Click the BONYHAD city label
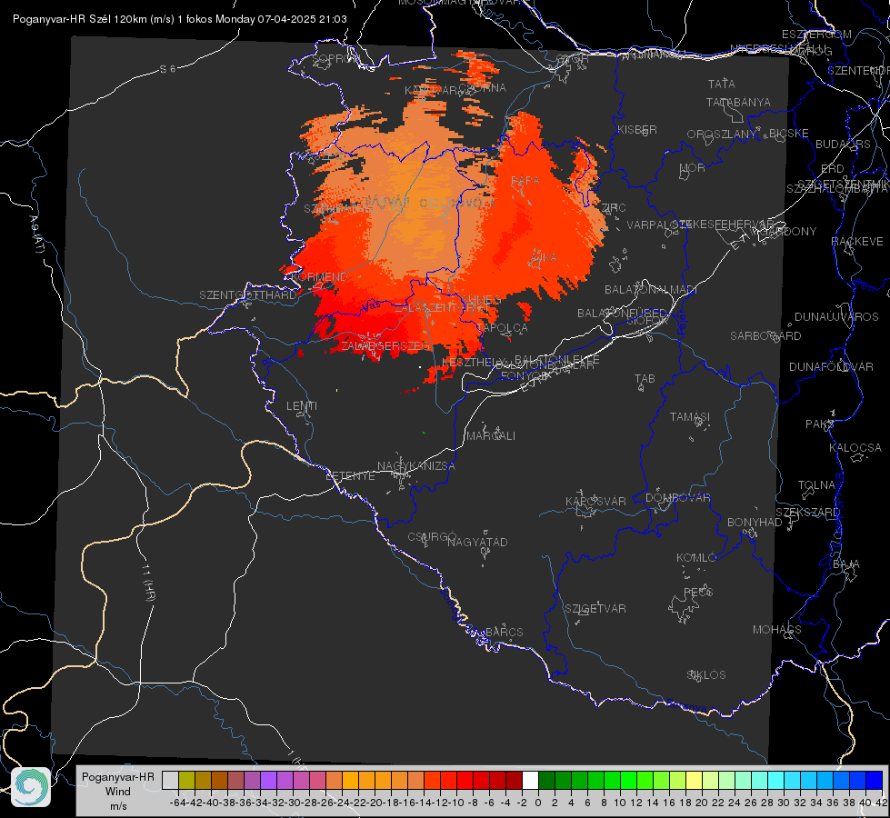Viewport: 890px width, 818px height. [x=755, y=523]
